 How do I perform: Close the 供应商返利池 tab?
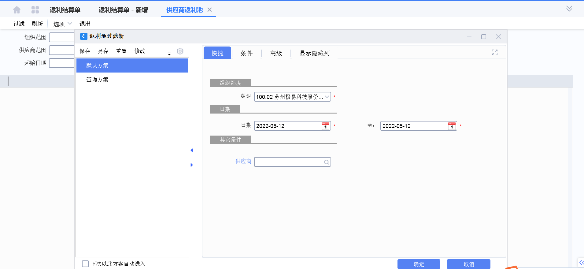coord(210,10)
